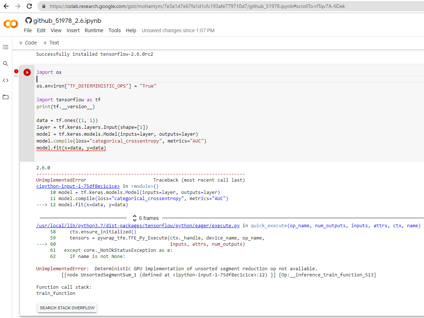
Task: Refresh the page in the browser
Action: pyautogui.click(x=29, y=6)
